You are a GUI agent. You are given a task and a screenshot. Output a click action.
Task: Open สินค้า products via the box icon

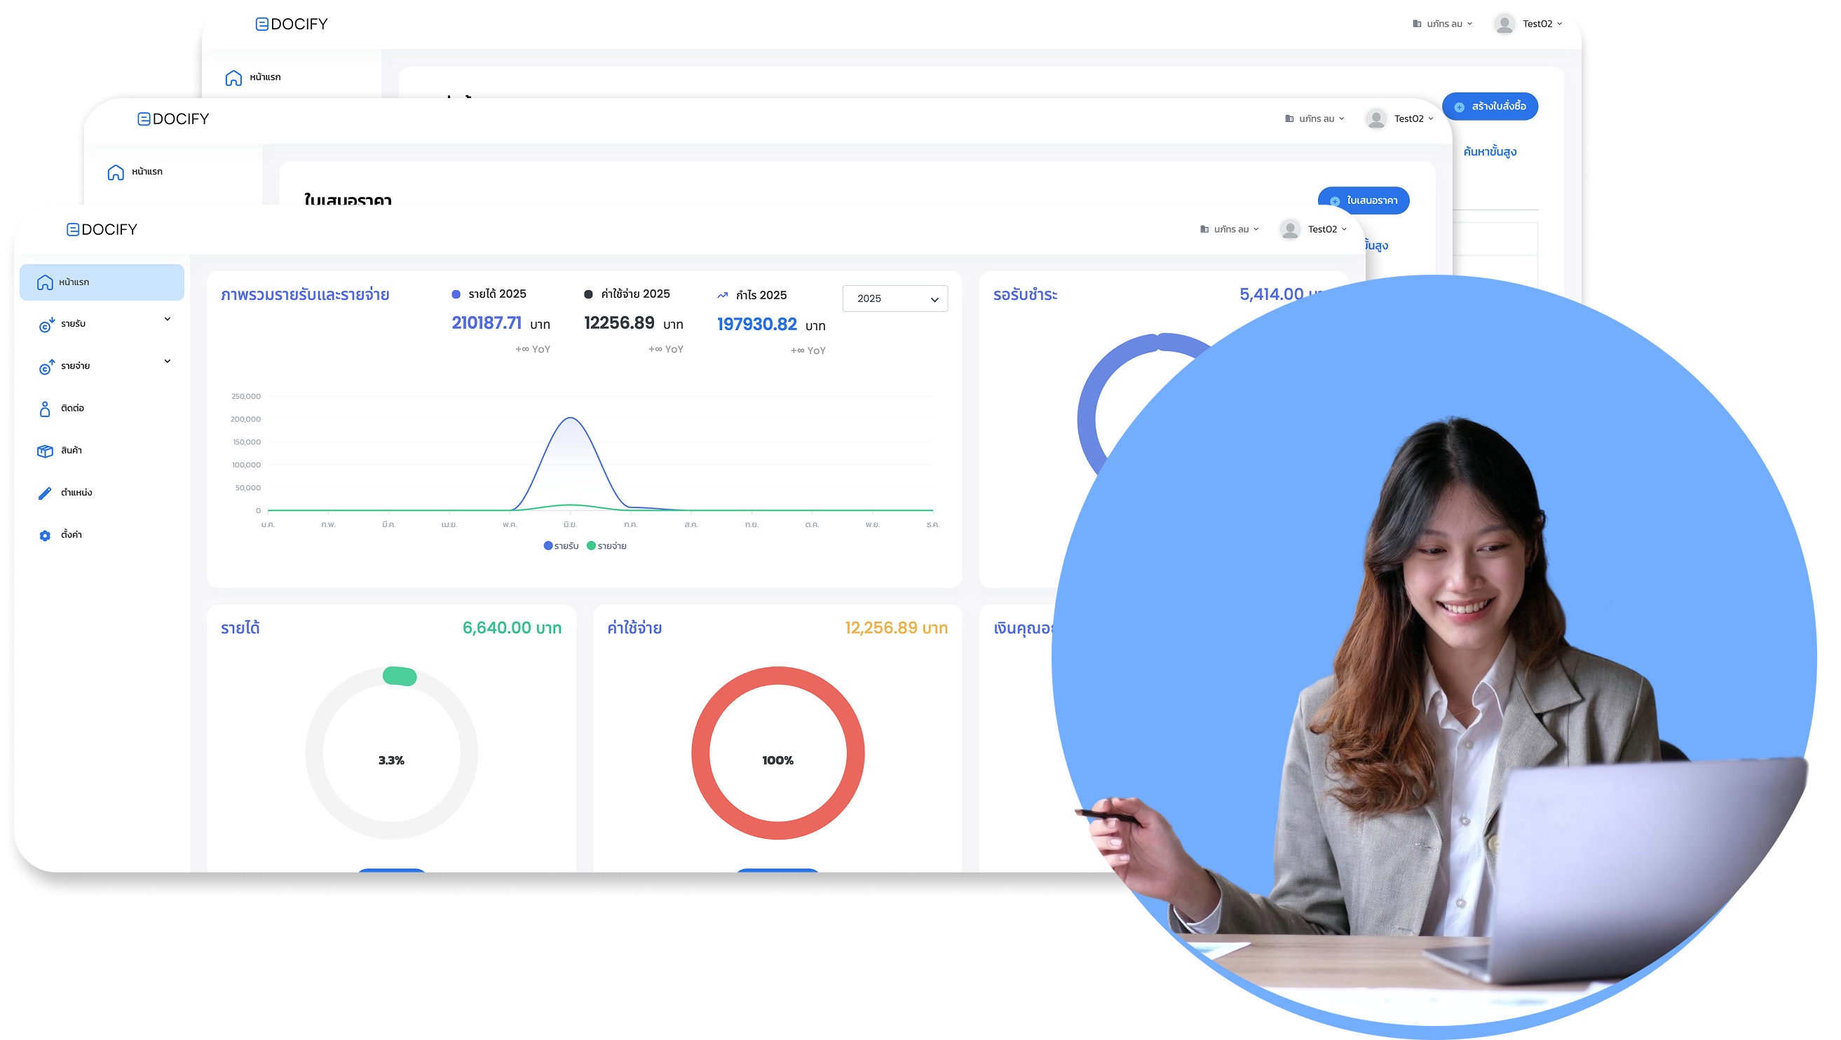point(46,450)
